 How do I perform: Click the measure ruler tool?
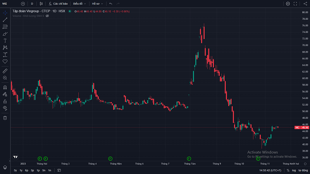coord(5,71)
